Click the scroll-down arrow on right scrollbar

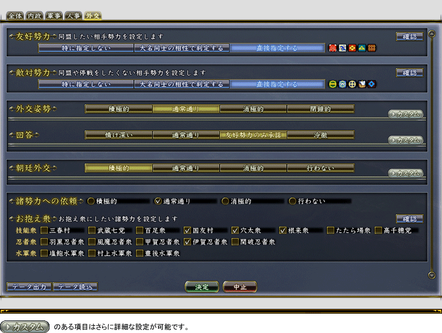click(x=432, y=275)
